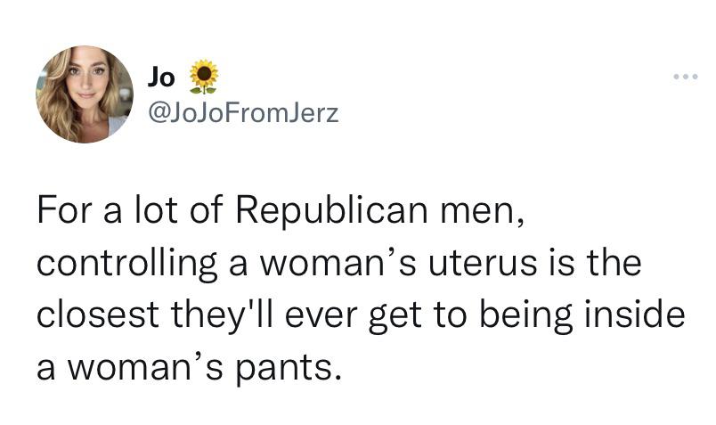716x425 pixels.
Task: Click the word they'll in the tweet
Action: (x=222, y=316)
